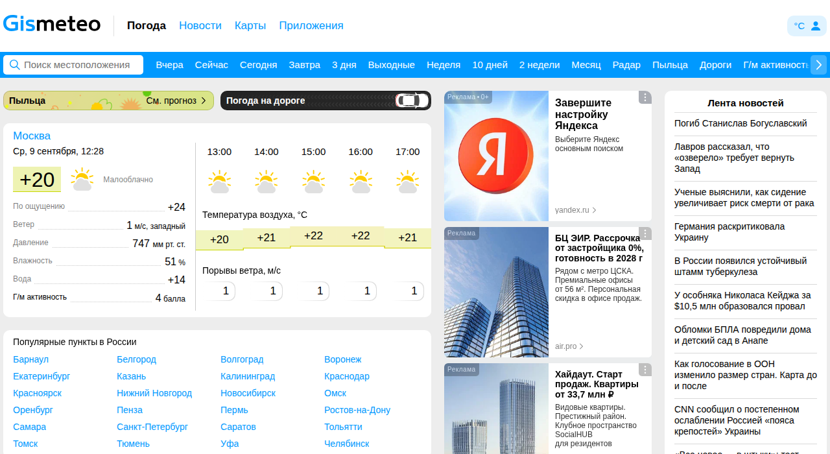Expand pollen forecast via 'См. прогноз' chevron
Screen dimensions: 830x454
click(204, 101)
